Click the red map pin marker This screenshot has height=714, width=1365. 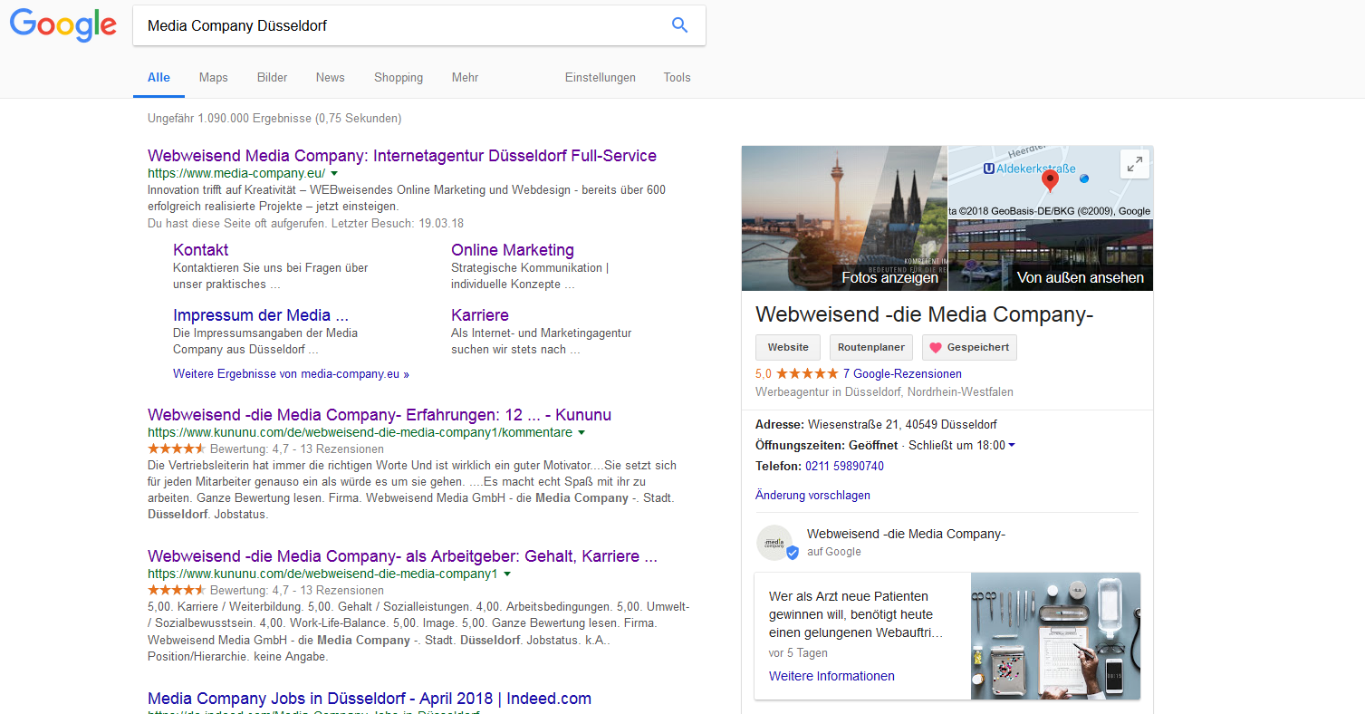tap(1050, 180)
